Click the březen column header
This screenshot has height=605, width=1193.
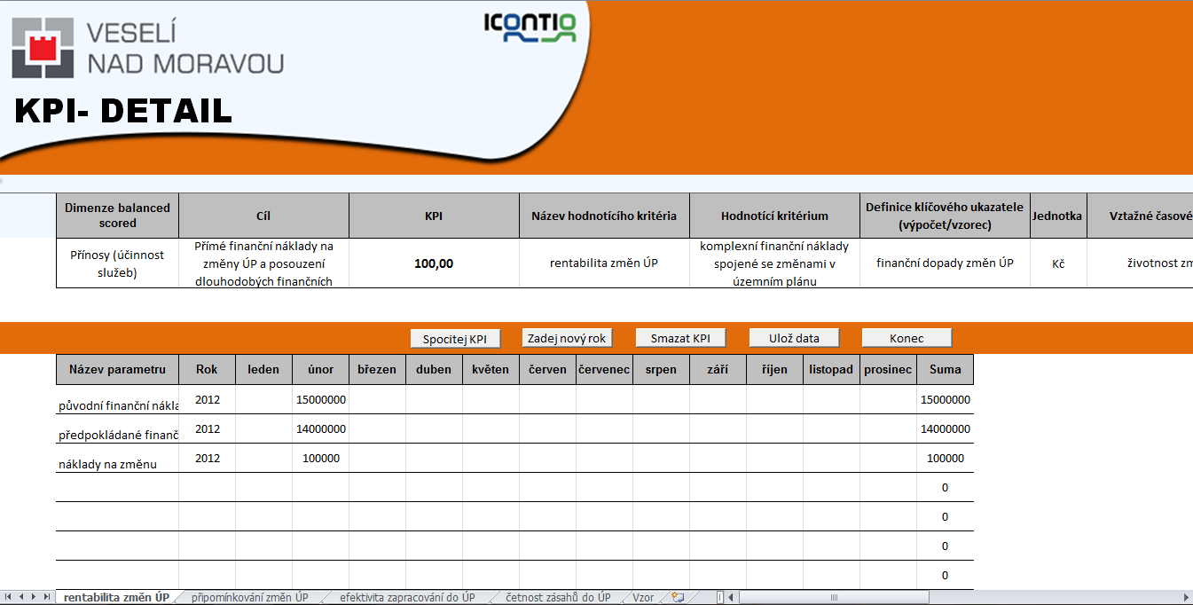pos(377,369)
